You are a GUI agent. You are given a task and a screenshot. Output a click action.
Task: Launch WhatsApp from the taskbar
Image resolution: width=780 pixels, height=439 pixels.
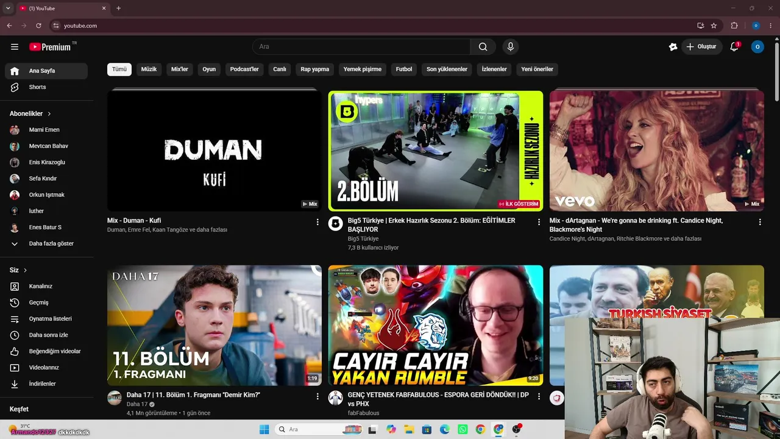point(463,429)
